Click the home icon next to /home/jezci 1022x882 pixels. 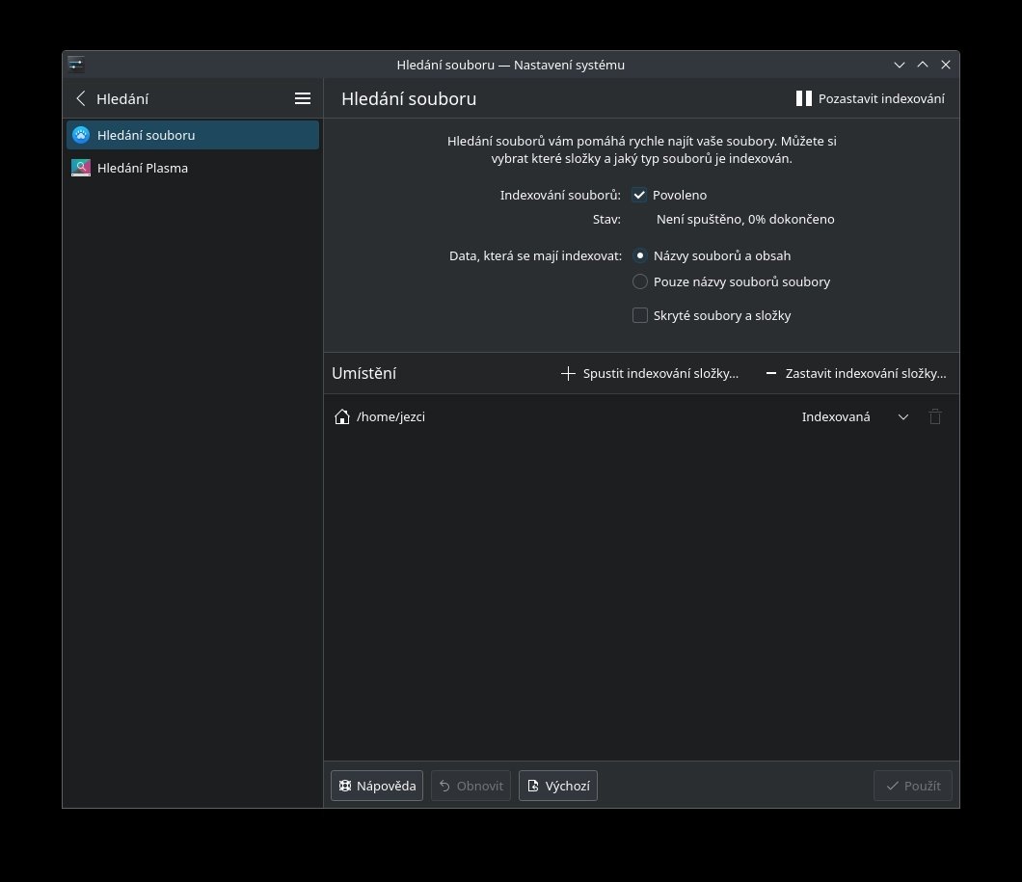(x=341, y=416)
